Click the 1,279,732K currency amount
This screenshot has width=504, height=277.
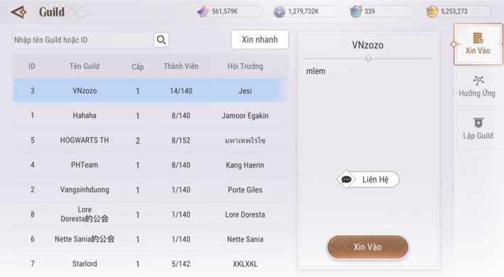(304, 11)
